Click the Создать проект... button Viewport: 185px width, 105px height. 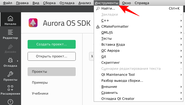52,44
